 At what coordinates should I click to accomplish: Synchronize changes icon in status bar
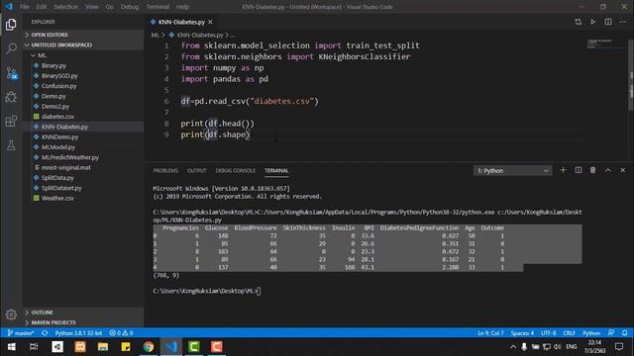point(45,333)
